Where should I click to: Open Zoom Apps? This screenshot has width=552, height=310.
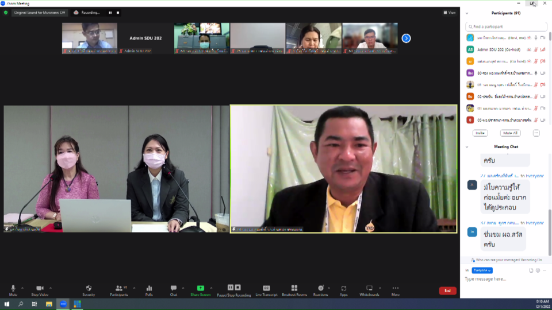click(x=344, y=290)
